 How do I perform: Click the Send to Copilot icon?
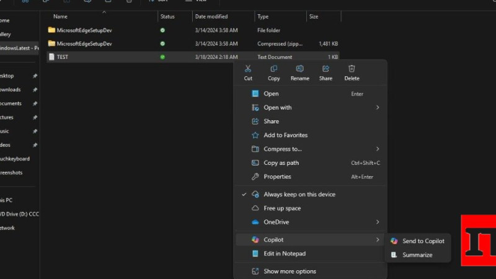(394, 241)
